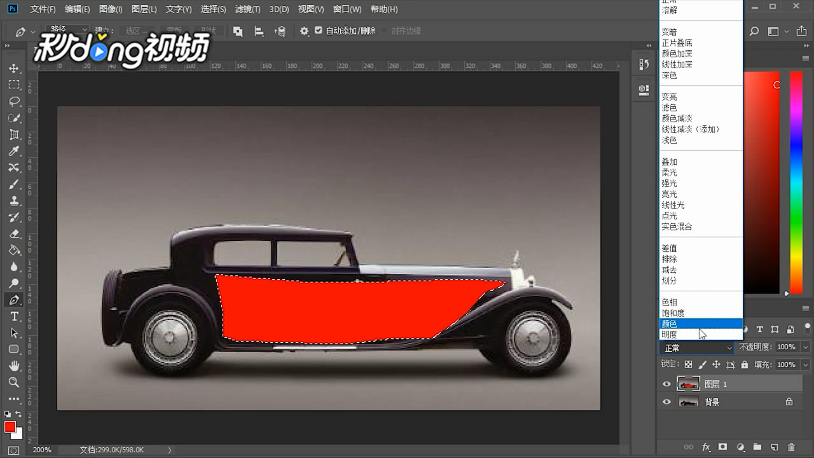Open the 滤镜(T) menu
The height and width of the screenshot is (458, 814).
click(x=247, y=10)
